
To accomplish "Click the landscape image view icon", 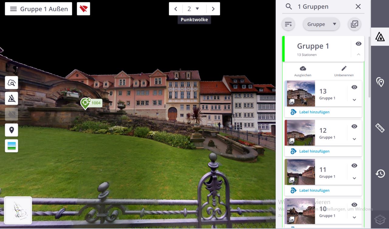I will 12,146.
